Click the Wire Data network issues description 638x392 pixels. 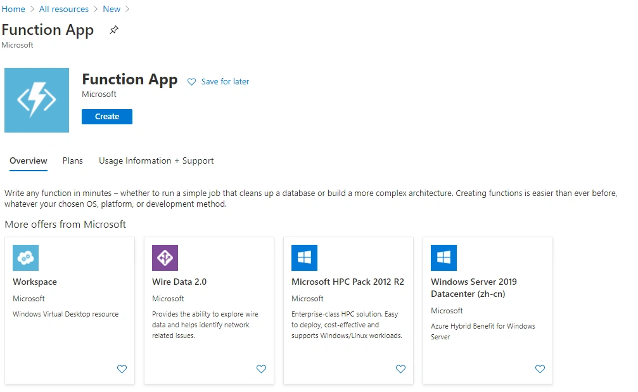pos(205,325)
